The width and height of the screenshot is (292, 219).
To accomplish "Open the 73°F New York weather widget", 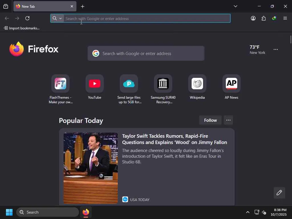I will (257, 50).
